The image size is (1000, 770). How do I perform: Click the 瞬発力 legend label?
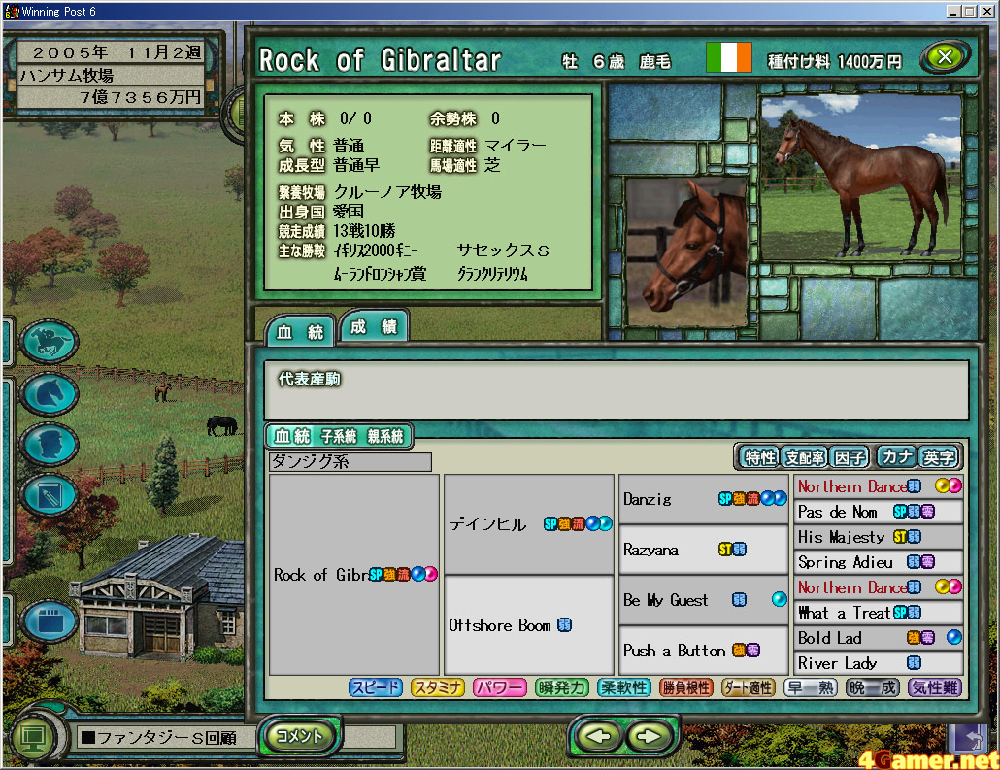point(561,687)
